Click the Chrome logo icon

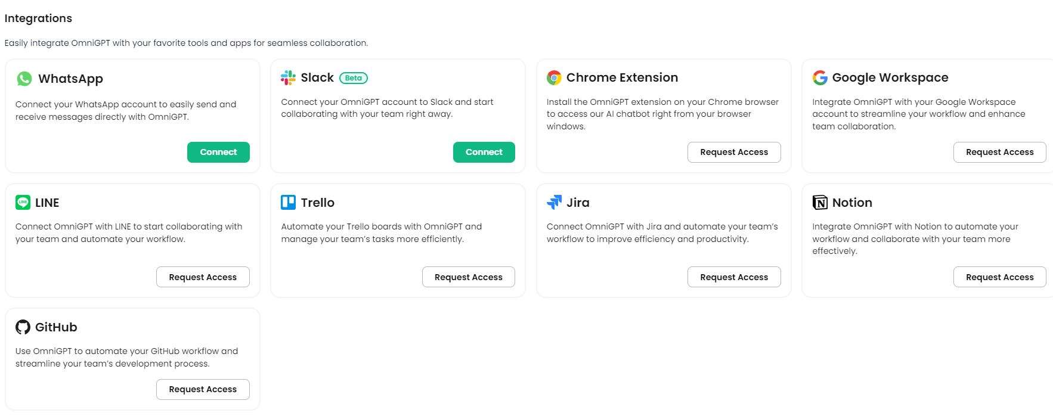pyautogui.click(x=554, y=77)
